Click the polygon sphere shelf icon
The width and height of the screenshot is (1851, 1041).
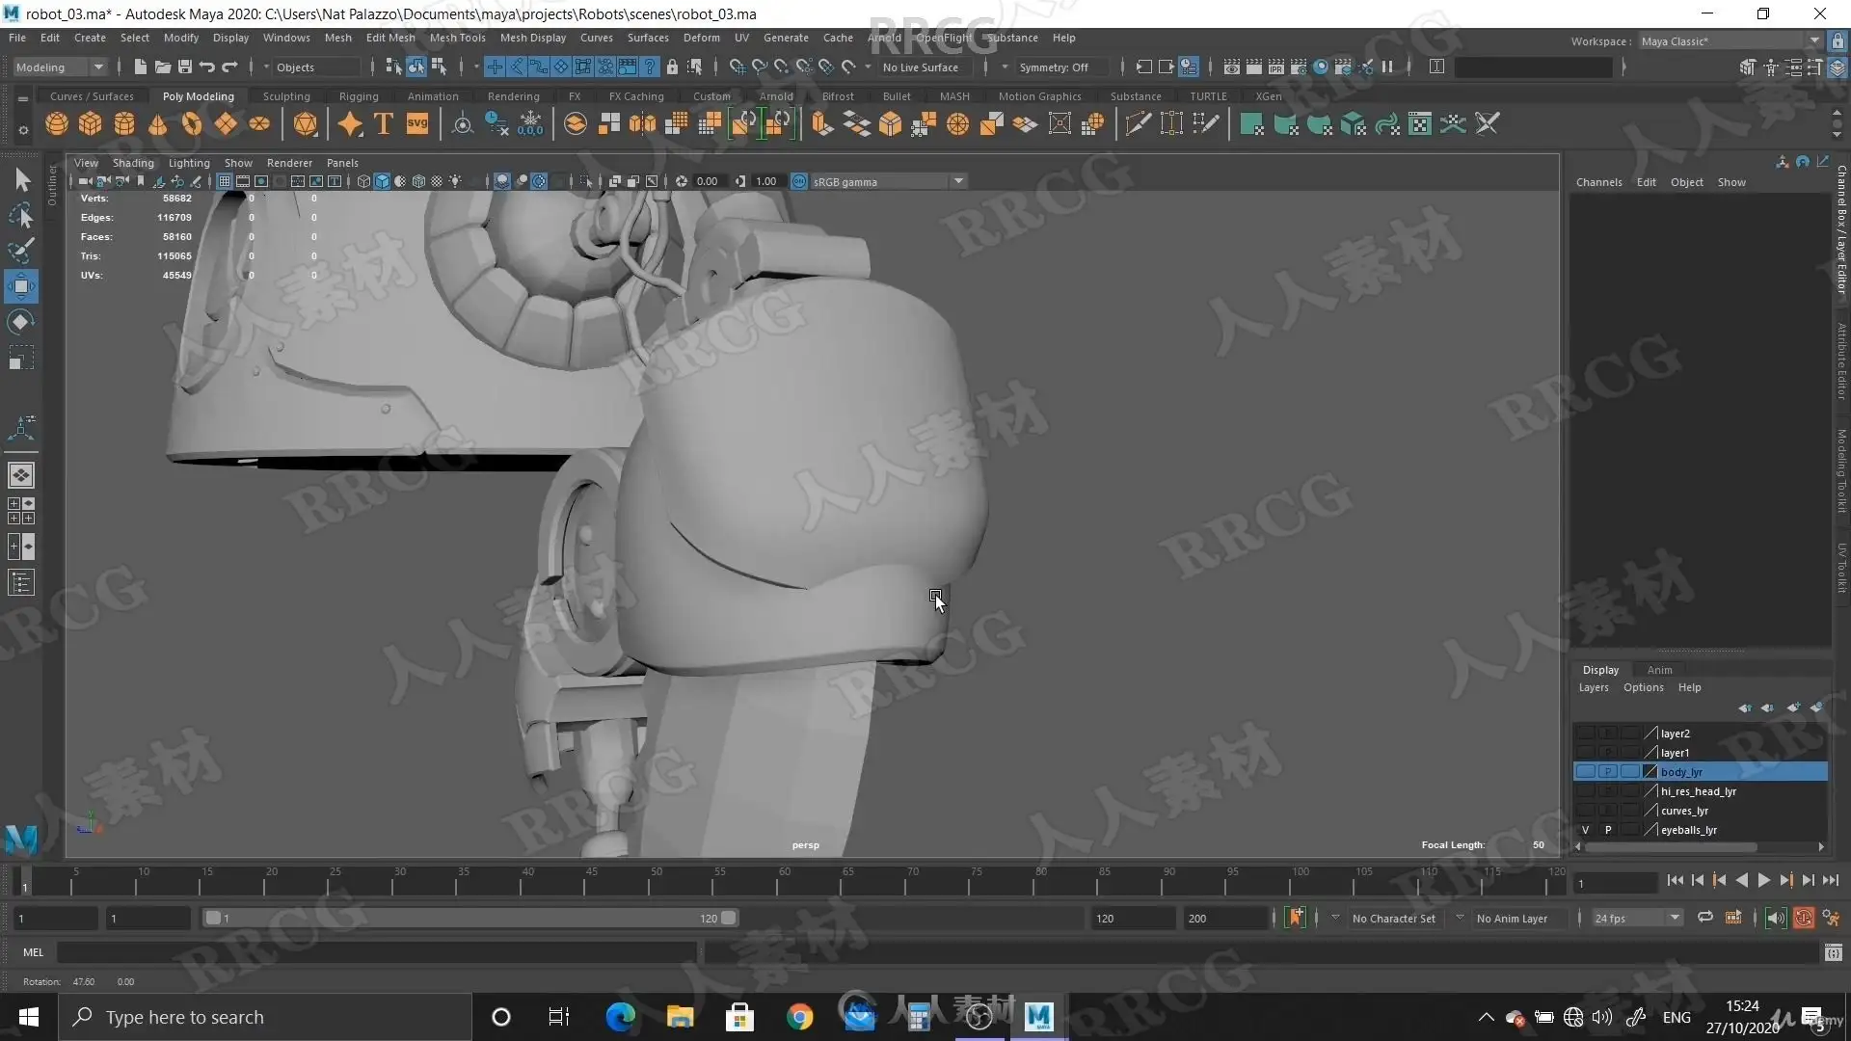[57, 124]
